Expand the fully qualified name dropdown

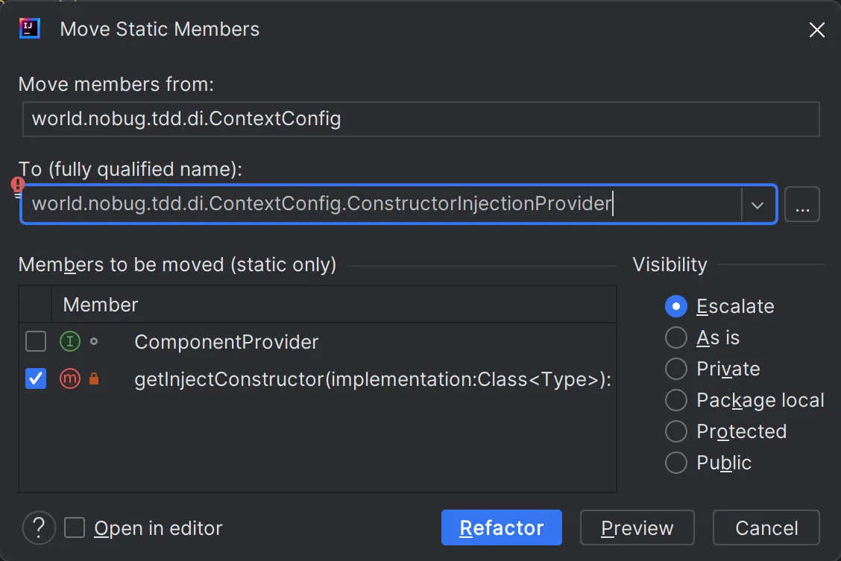click(x=758, y=205)
